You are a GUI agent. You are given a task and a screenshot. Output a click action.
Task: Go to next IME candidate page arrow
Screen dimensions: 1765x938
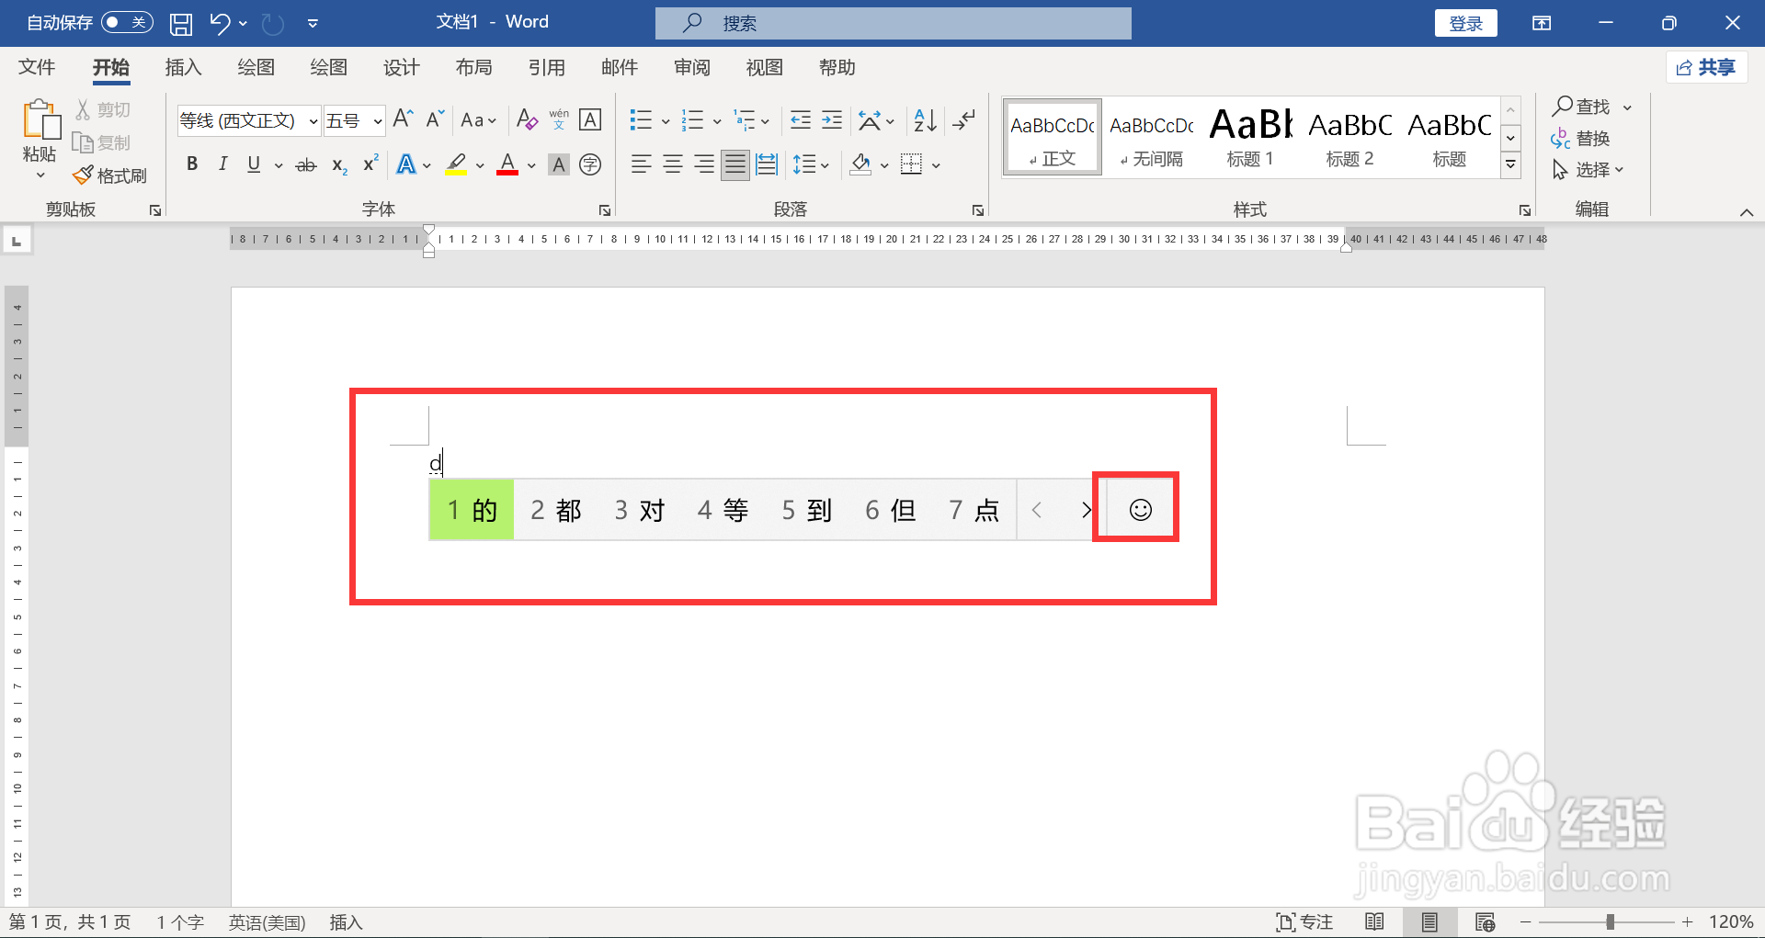click(x=1086, y=510)
